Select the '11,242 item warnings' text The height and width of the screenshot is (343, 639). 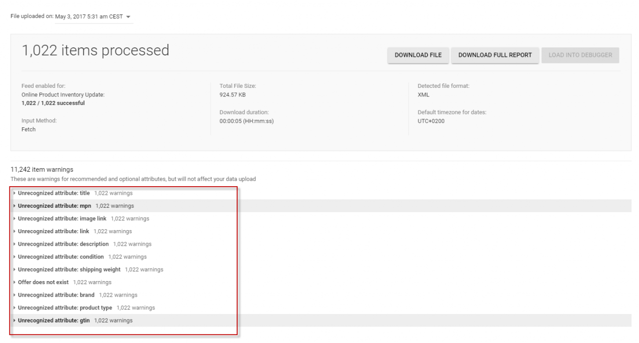(x=42, y=170)
